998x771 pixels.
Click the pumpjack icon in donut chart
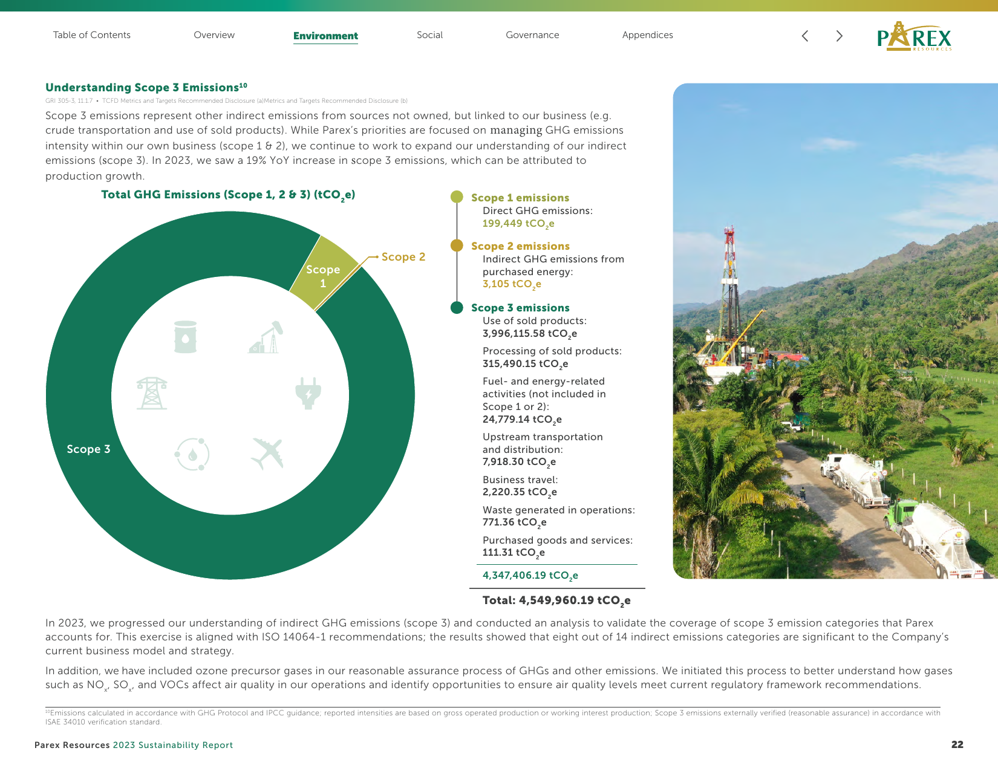pos(266,337)
